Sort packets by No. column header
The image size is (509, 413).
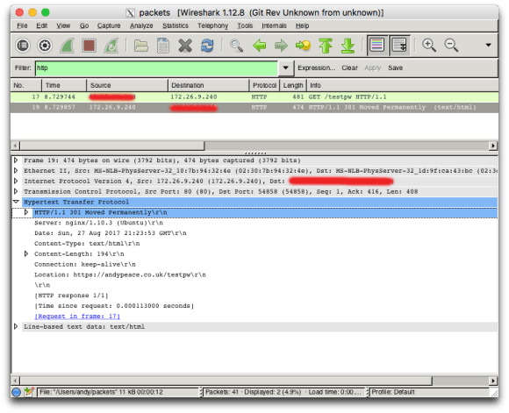pyautogui.click(x=26, y=85)
